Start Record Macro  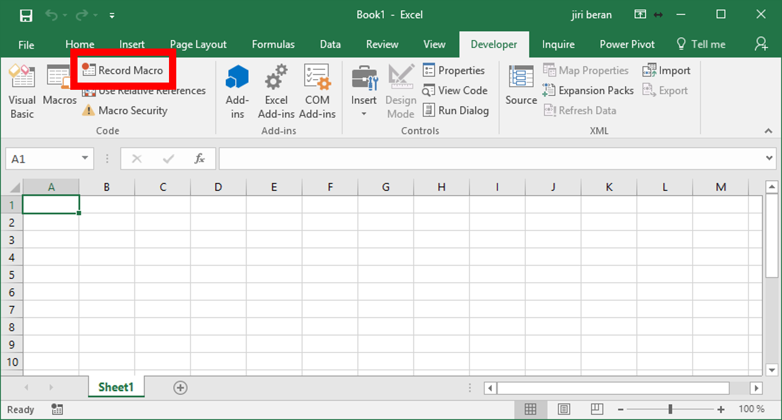click(x=123, y=70)
